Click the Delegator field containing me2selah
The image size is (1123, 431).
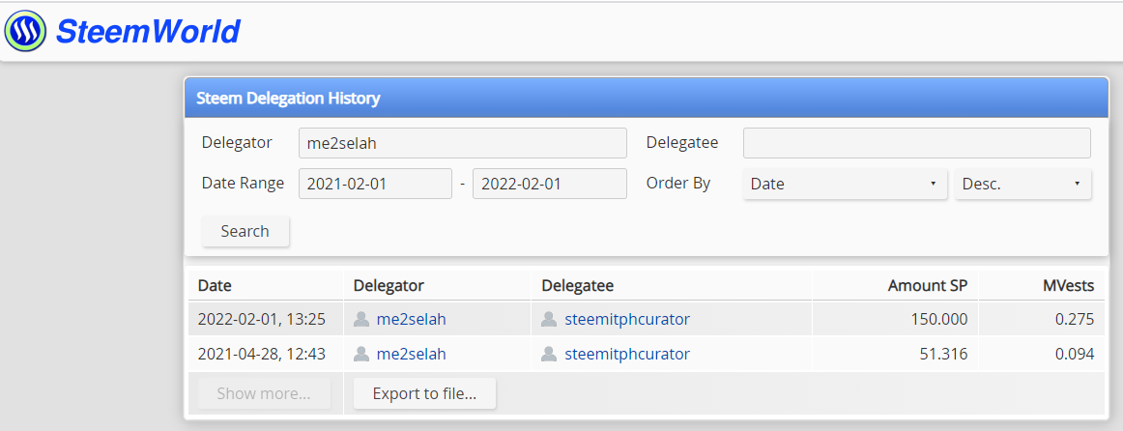463,143
